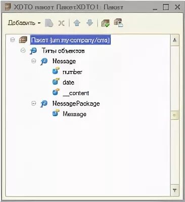Click the icon beside Типы объектов
185x202 pixels.
tap(33, 50)
